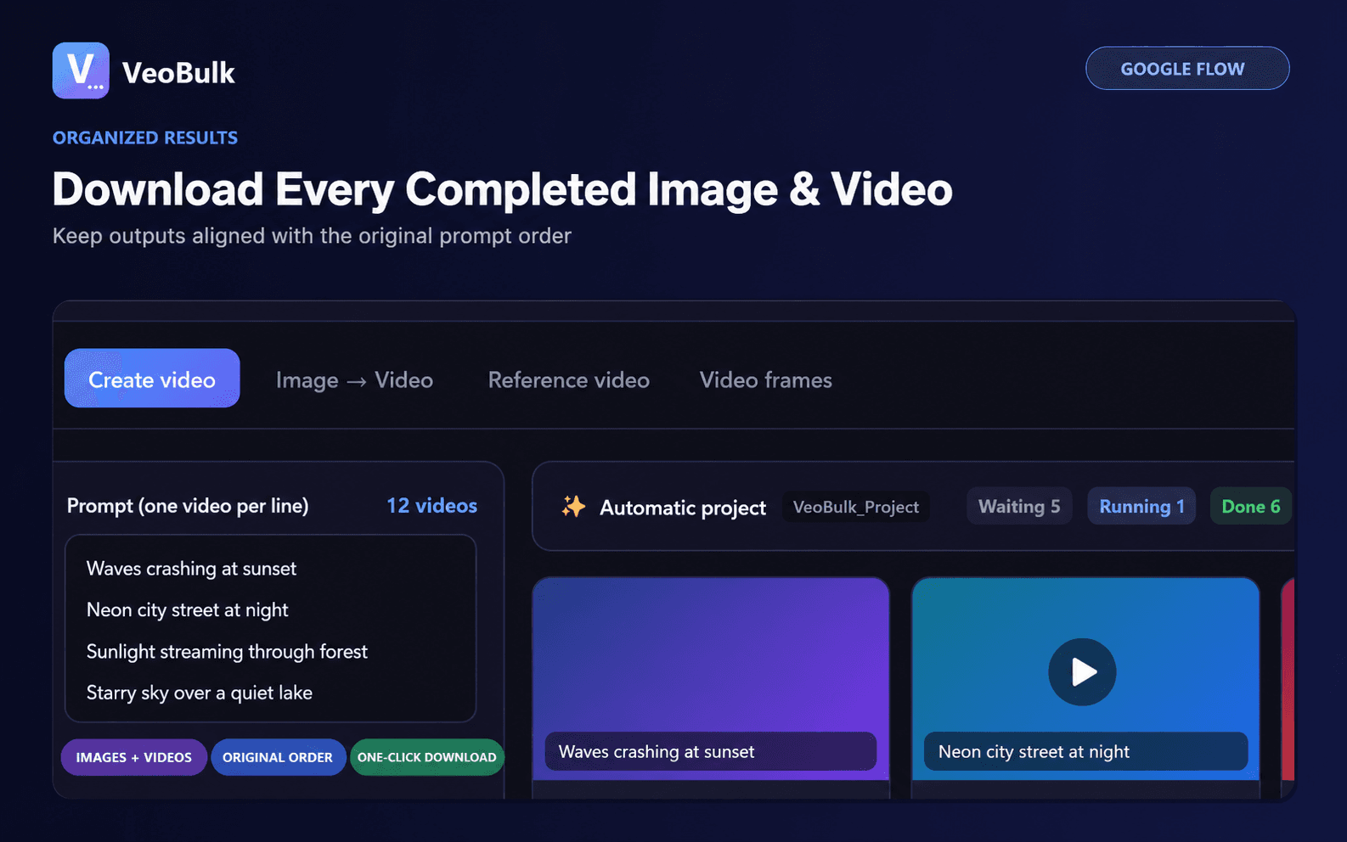
Task: Click the Download Every Completed Image & Video heading
Action: (x=503, y=189)
